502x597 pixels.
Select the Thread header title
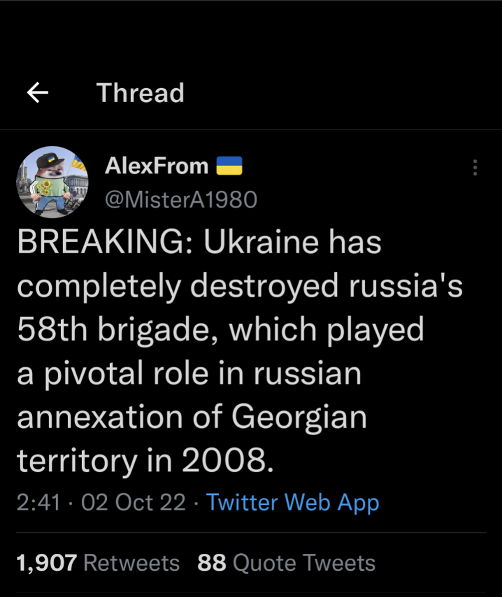tap(140, 93)
